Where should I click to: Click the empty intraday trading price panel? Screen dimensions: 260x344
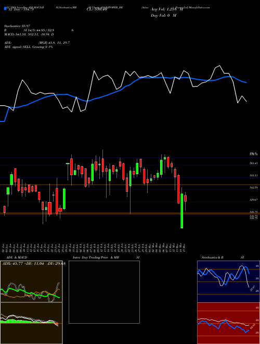(x=104, y=292)
